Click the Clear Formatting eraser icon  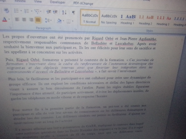6,10
